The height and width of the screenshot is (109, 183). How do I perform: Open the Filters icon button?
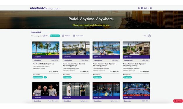coord(149,36)
